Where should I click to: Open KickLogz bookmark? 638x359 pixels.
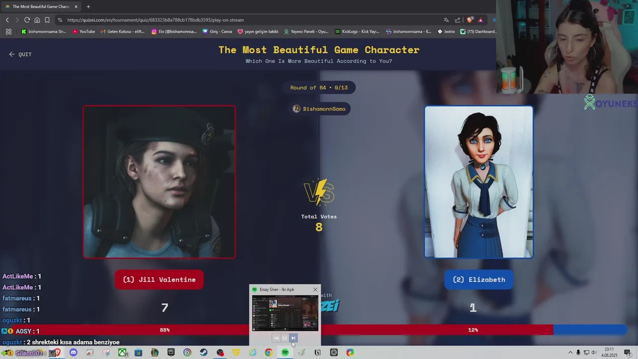tap(357, 31)
